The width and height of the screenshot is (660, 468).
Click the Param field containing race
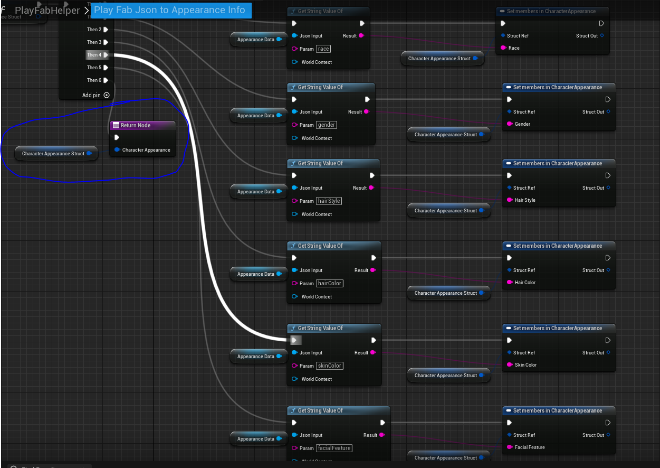(323, 49)
